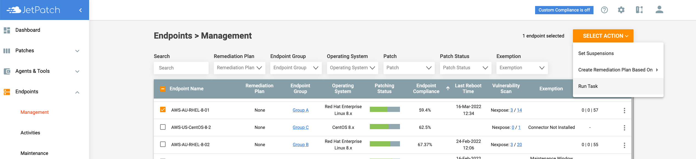The image size is (696, 159).
Task: Open the Endpoint Group filter dropdown
Action: pyautogui.click(x=296, y=68)
